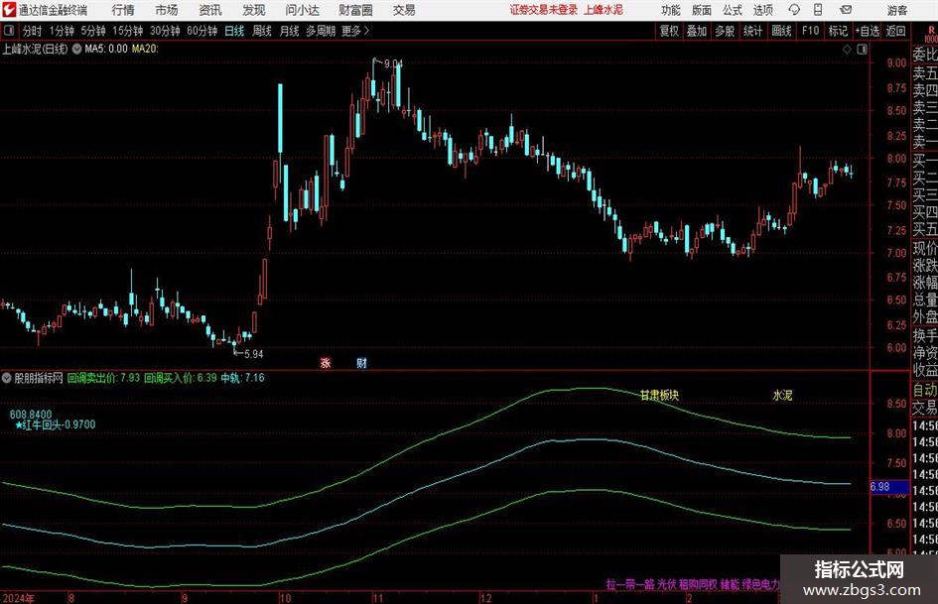Viewport: 938px width, 604px height.
Task: Open the 市场 menu
Action: coord(167,10)
